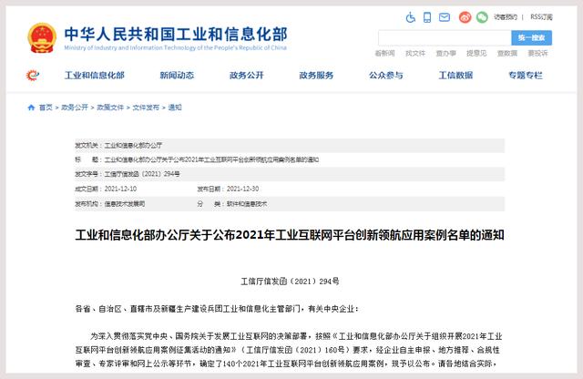Go to 首页 in breadcrumb
The width and height of the screenshot is (583, 379).
tap(46, 108)
